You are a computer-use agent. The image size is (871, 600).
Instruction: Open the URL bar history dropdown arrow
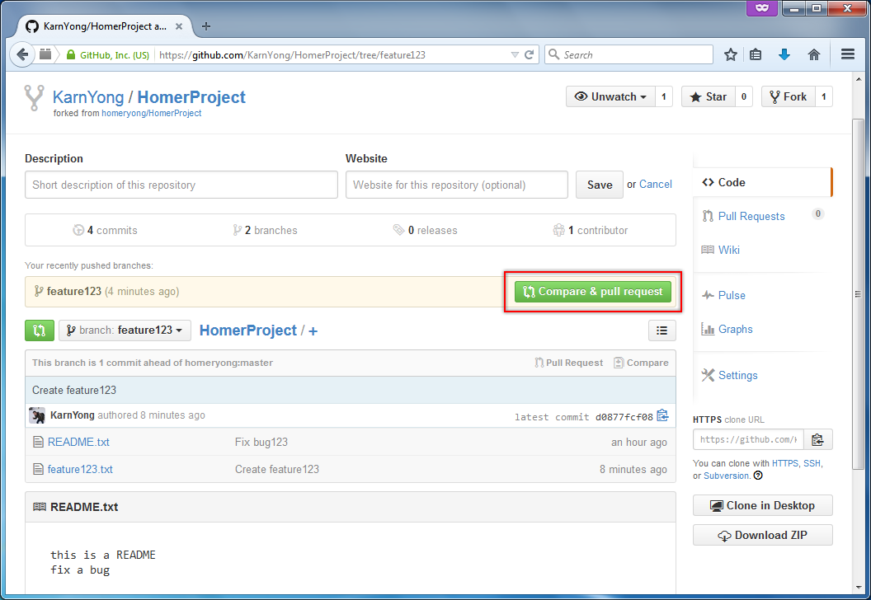(515, 54)
